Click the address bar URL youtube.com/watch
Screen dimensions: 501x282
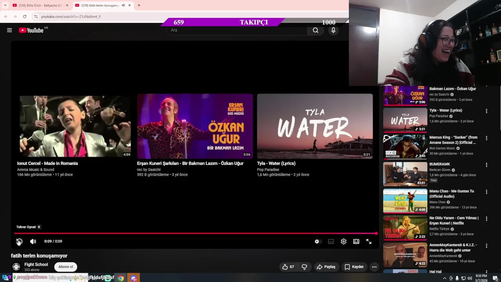[x=71, y=16]
